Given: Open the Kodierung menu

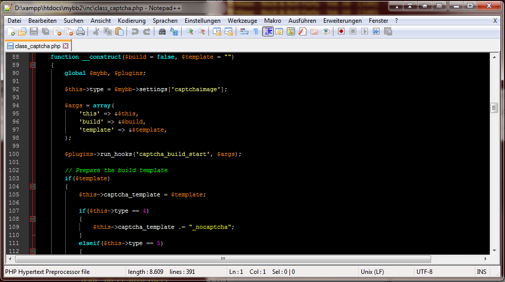Looking at the screenshot, I should pyautogui.click(x=132, y=21).
